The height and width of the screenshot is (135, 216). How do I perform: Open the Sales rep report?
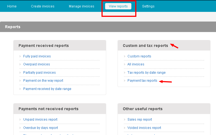tap(140, 120)
